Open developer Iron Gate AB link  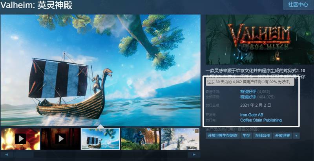pyautogui.click(x=252, y=115)
